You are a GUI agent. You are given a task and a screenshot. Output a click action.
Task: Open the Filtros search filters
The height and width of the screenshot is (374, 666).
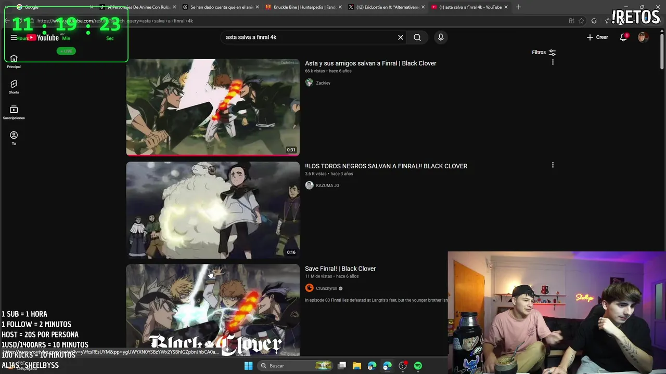click(x=544, y=52)
